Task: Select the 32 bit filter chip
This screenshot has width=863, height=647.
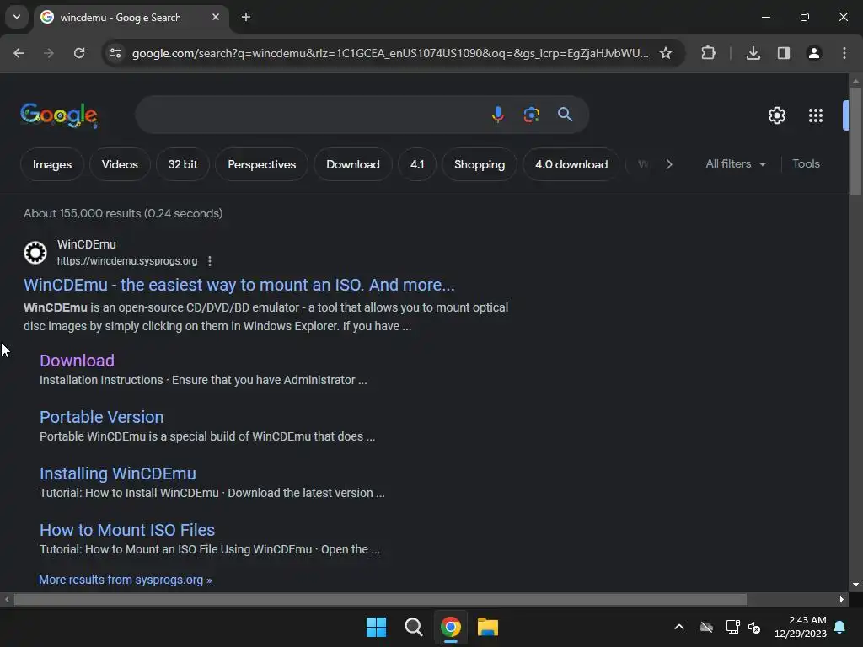Action: click(183, 164)
